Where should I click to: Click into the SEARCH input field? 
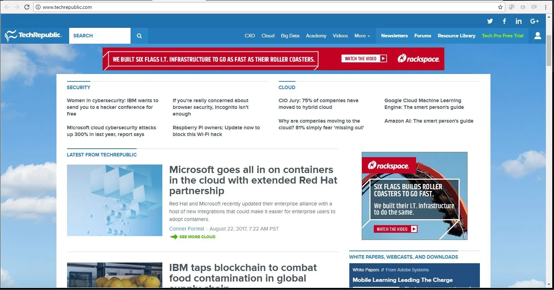[100, 36]
